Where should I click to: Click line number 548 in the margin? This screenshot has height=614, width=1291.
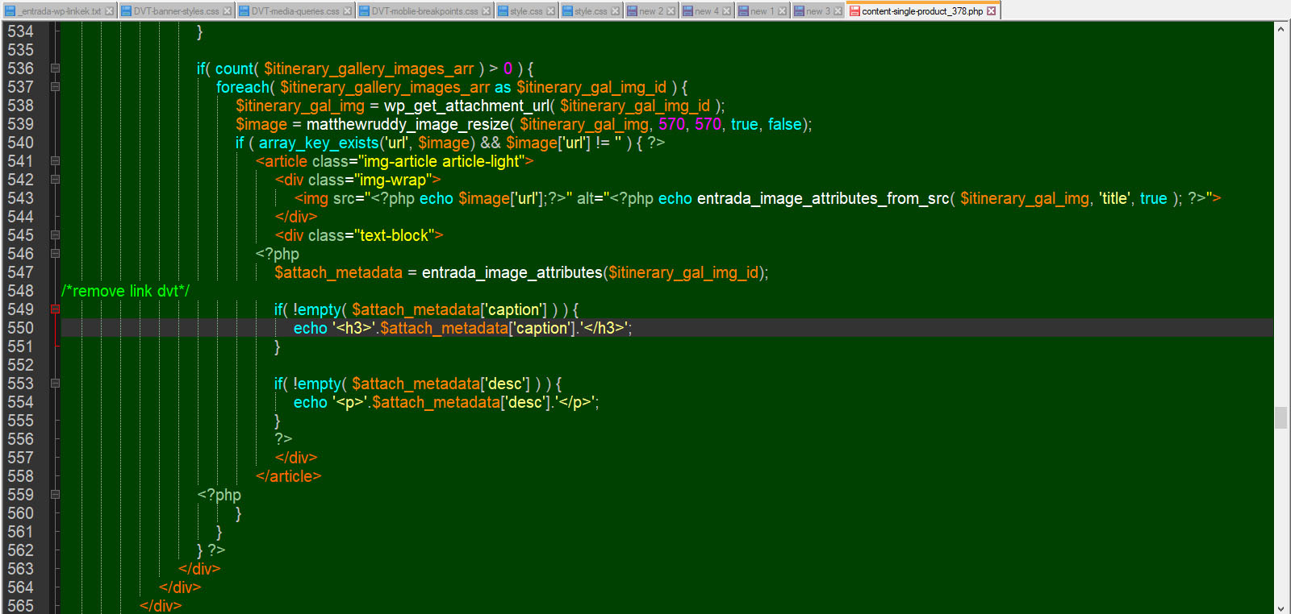point(21,291)
